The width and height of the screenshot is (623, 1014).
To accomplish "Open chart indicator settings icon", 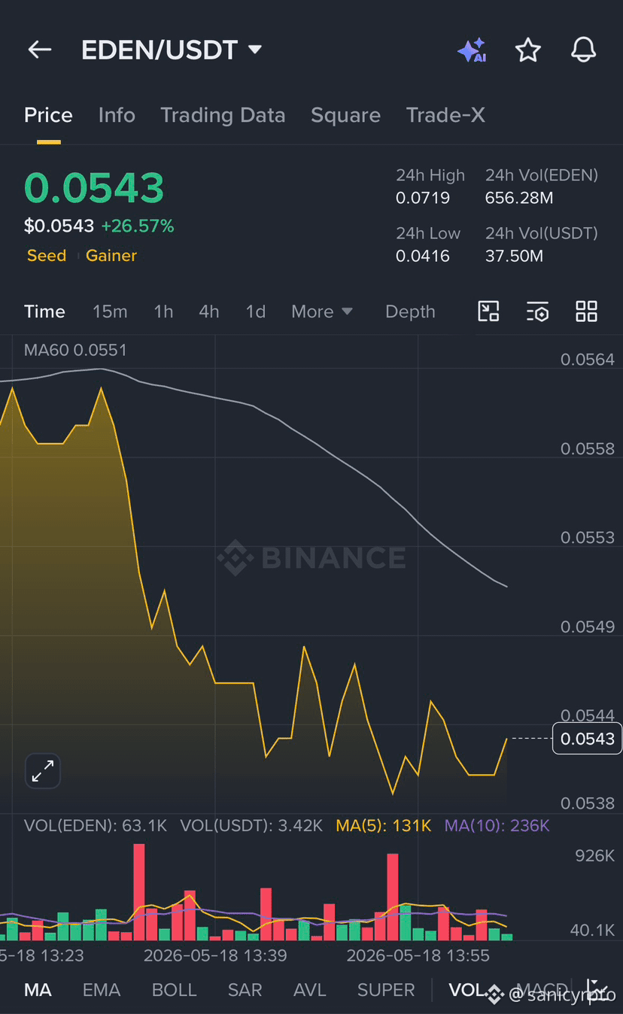I will [x=538, y=311].
